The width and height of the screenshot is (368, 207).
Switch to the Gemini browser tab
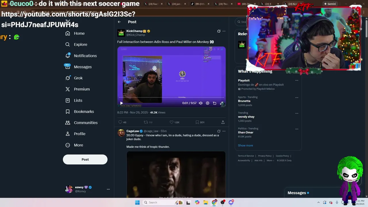(x=330, y=4)
